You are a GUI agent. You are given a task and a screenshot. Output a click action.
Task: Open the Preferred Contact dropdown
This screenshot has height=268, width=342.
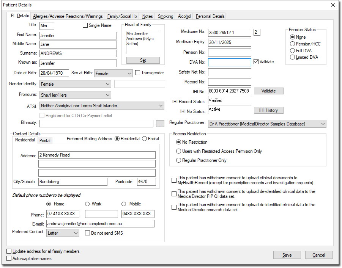click(63, 233)
